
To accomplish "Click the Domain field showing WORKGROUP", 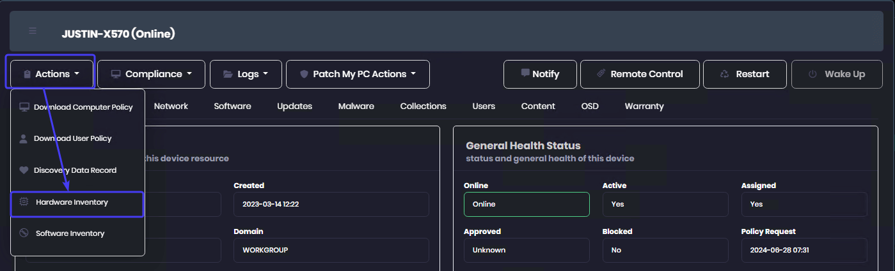I will click(x=331, y=250).
